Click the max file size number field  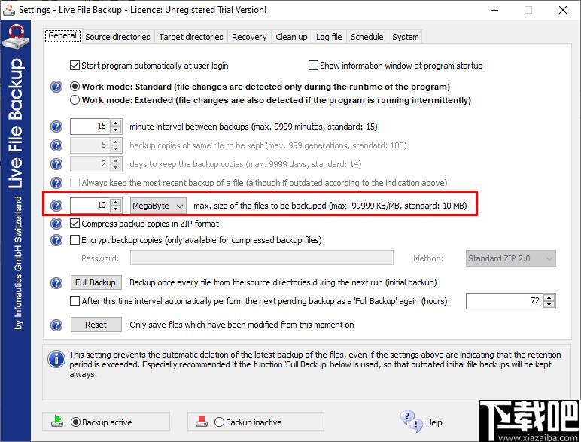(90, 206)
